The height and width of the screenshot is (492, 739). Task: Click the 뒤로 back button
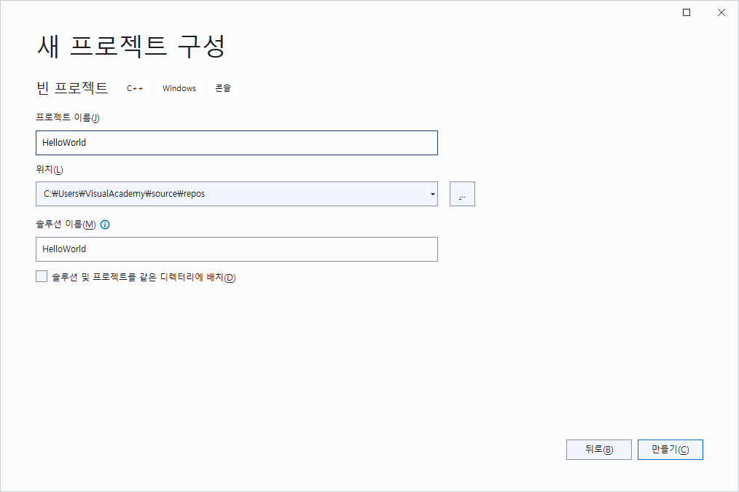click(598, 449)
